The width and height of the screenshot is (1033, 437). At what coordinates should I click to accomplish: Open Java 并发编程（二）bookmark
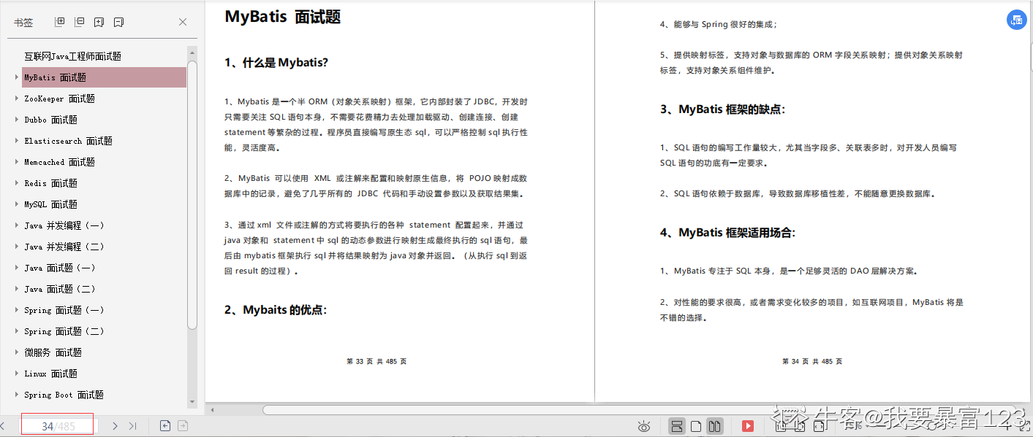pos(64,247)
